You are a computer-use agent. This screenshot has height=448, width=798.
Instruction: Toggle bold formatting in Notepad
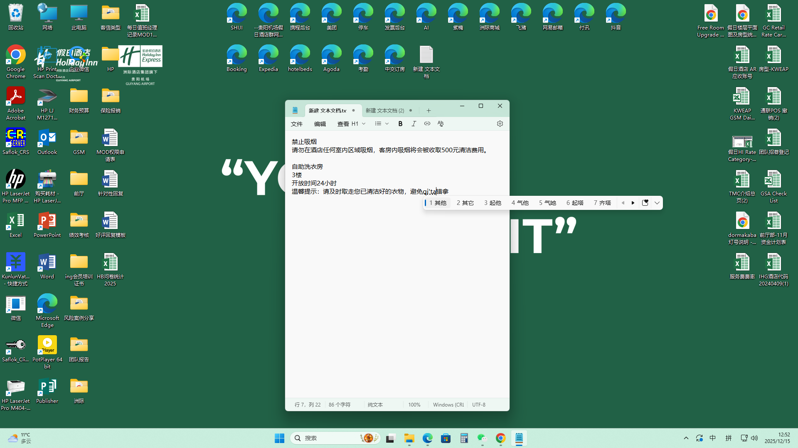[400, 124]
